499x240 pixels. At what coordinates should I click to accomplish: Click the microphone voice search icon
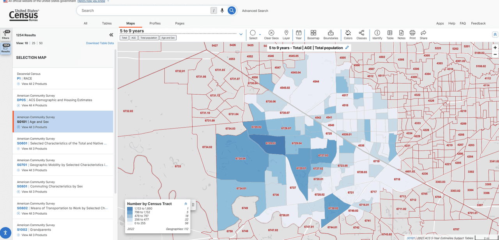coord(222,11)
